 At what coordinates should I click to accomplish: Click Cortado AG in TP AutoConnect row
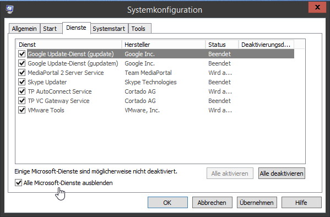click(140, 91)
